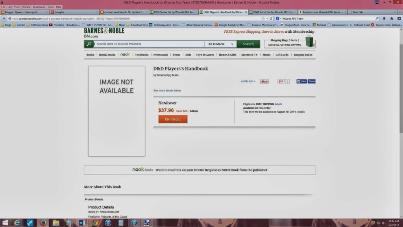Open the Google Analytics bookmark
Viewport: 403px width, 227px height.
pos(230,25)
